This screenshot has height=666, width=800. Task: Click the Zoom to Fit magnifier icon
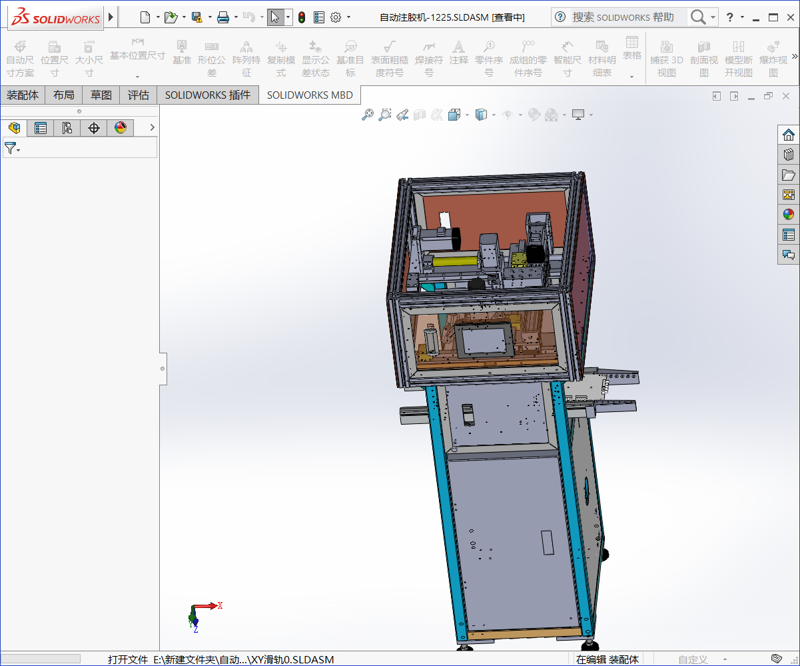pyautogui.click(x=367, y=115)
